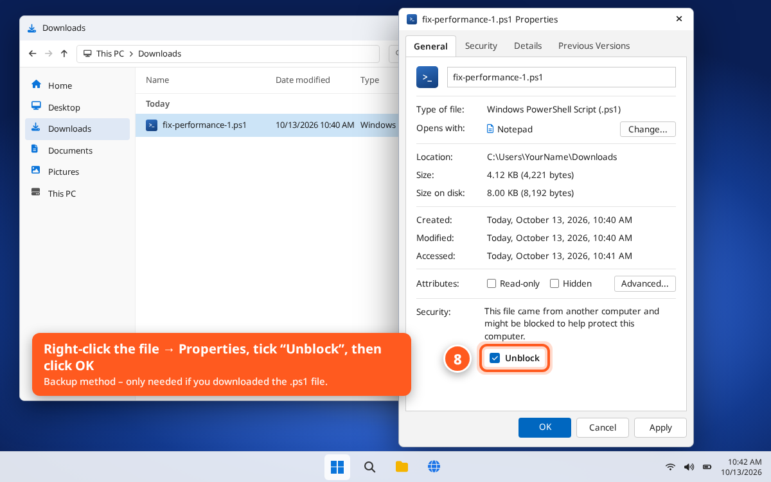Click the Downloads window title icon
This screenshot has width=771, height=482.
point(32,28)
